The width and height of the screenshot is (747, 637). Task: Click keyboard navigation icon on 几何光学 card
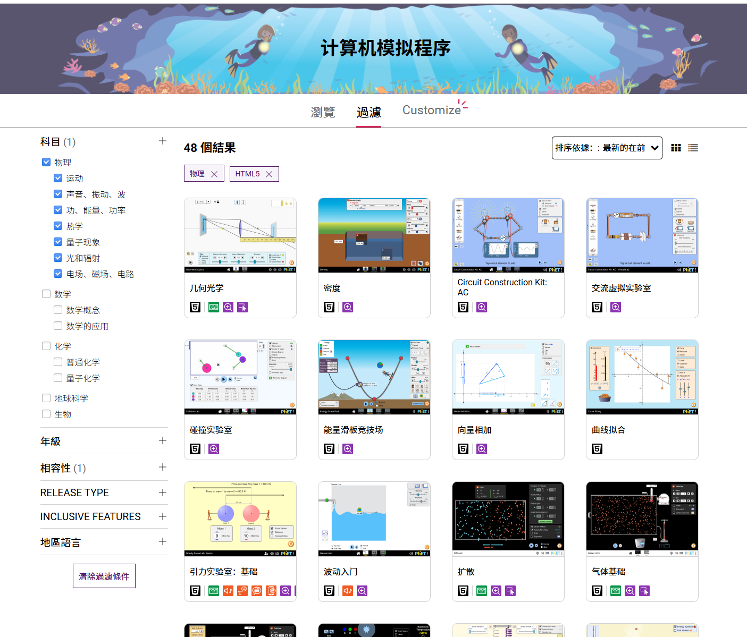[214, 307]
